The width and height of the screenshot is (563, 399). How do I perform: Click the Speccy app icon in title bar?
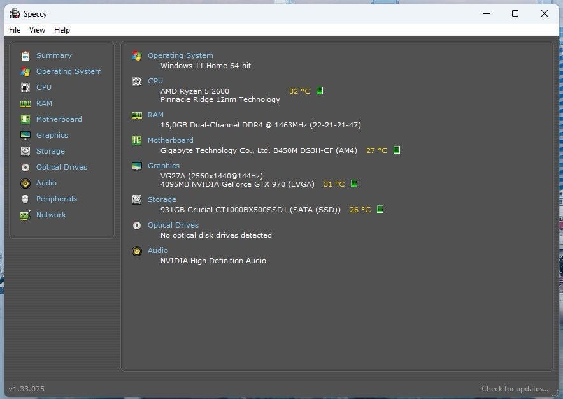[15, 13]
